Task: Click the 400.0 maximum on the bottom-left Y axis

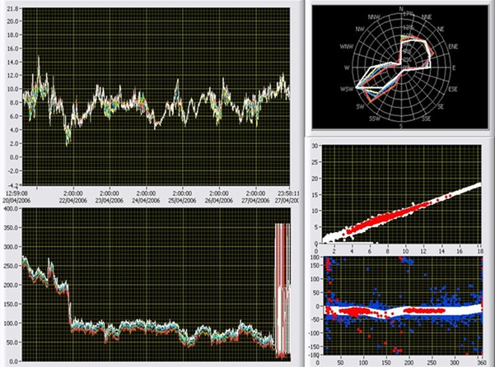Action: (11, 210)
